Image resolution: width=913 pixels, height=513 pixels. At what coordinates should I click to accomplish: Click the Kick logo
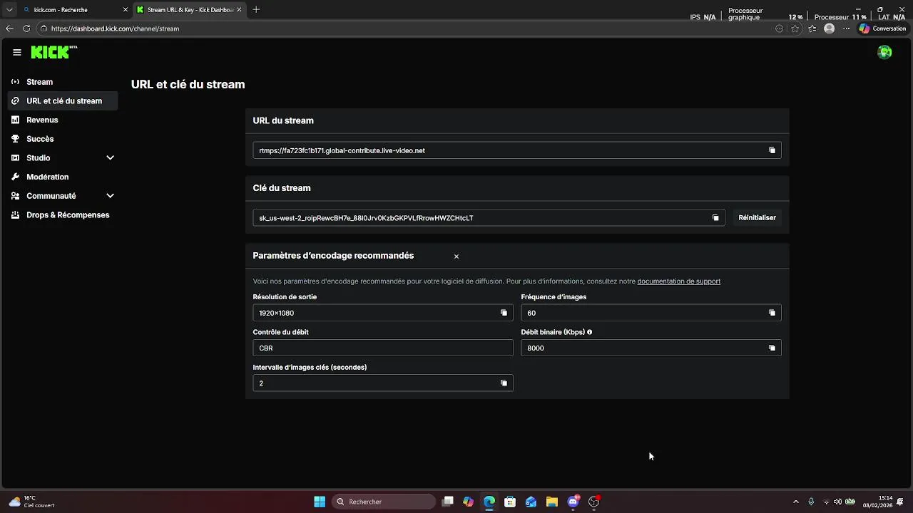53,52
